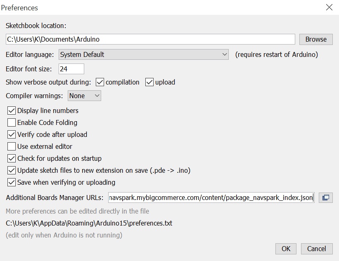Click the 'Editor language:' label
The height and width of the screenshot is (261, 339).
(x=30, y=54)
